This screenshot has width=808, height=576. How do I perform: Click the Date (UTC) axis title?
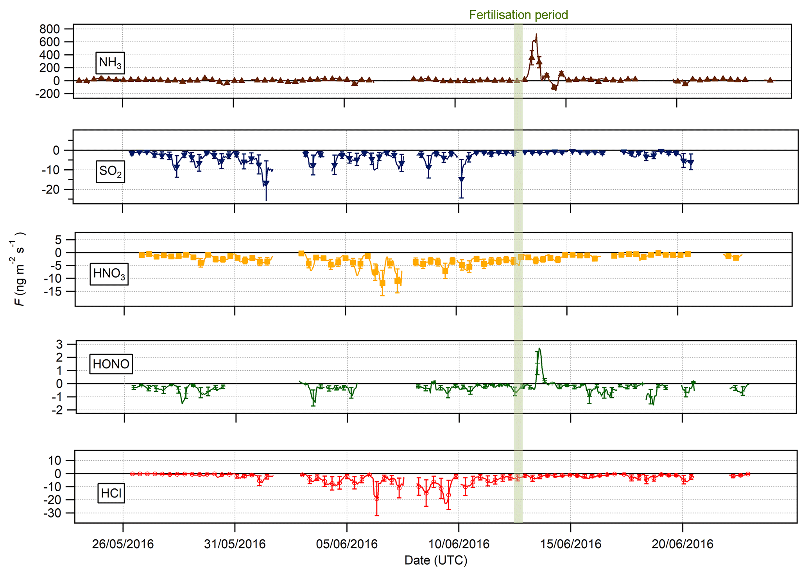pos(435,560)
